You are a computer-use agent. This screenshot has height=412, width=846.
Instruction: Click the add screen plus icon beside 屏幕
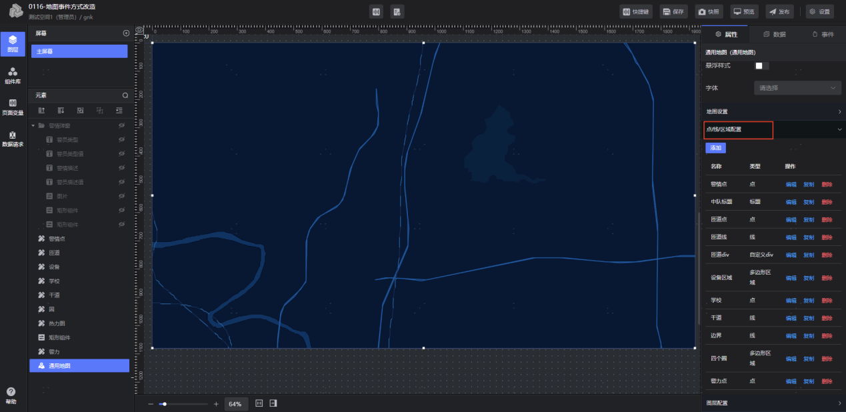coord(126,33)
